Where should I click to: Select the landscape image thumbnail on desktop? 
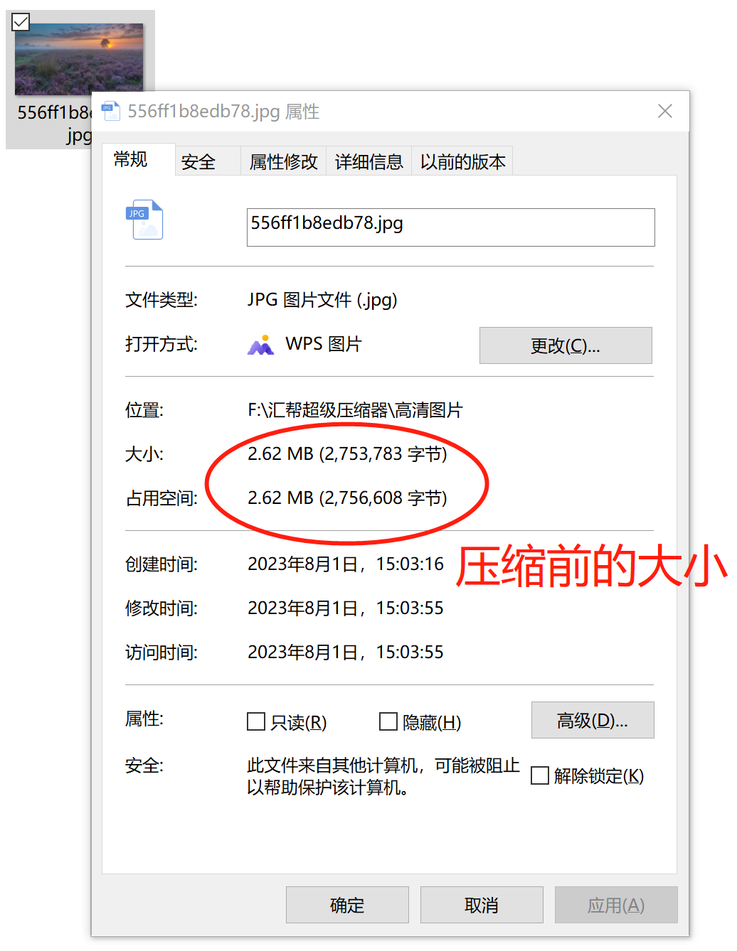click(79, 60)
